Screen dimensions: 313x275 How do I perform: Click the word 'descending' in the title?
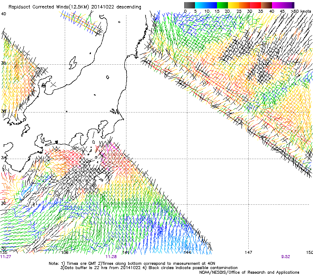pos(129,7)
